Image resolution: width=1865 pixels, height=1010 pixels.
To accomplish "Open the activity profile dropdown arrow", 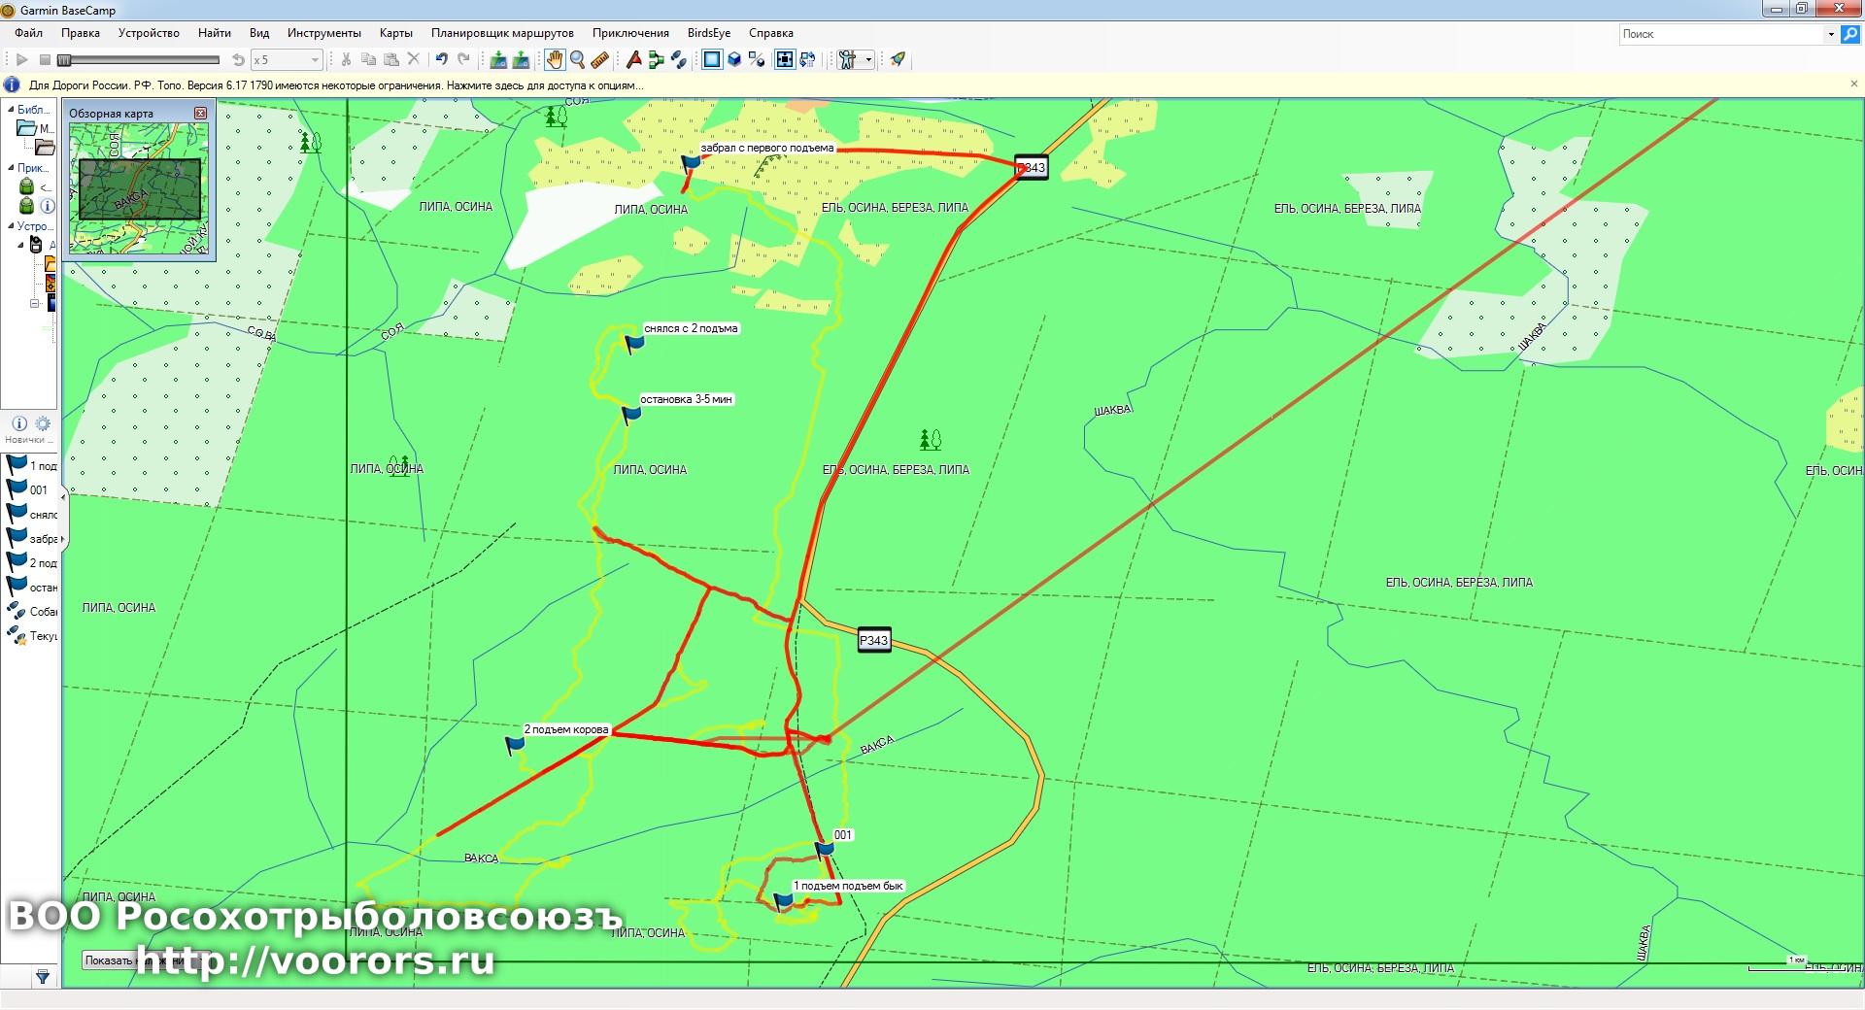I will (x=868, y=60).
